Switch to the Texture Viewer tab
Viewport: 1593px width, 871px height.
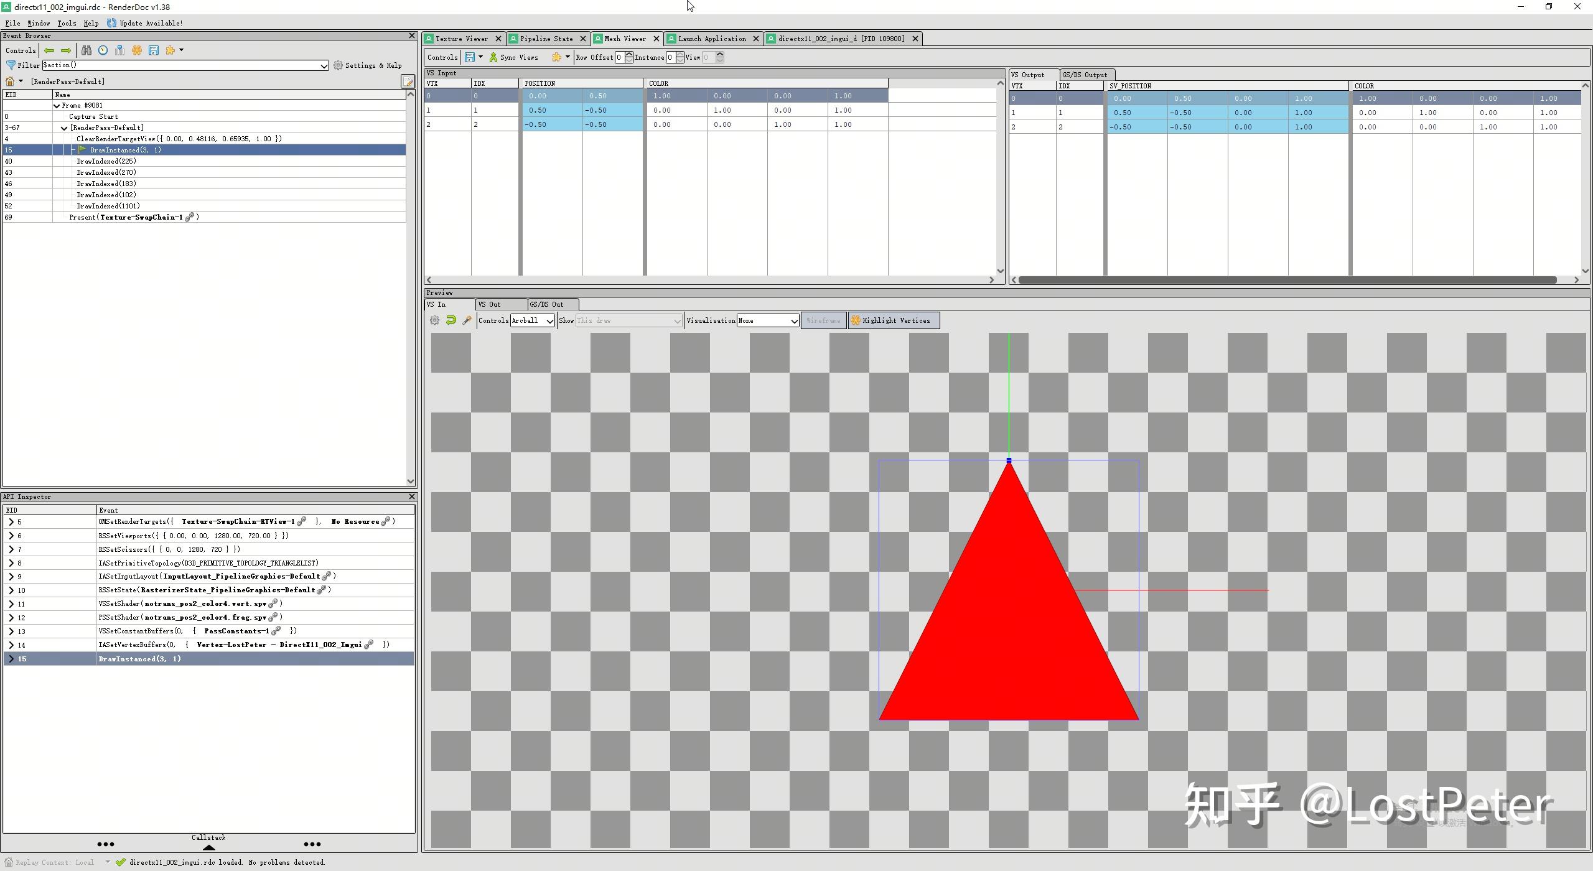461,39
